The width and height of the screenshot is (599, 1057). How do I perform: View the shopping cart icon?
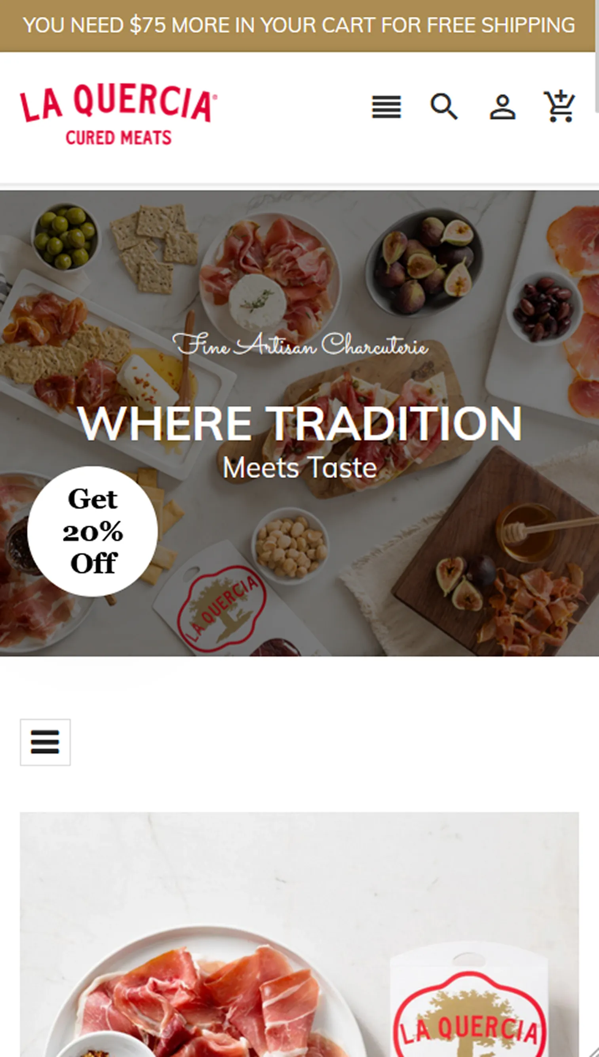559,106
